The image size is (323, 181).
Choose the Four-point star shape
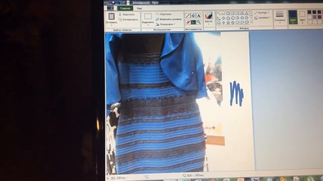click(224, 23)
